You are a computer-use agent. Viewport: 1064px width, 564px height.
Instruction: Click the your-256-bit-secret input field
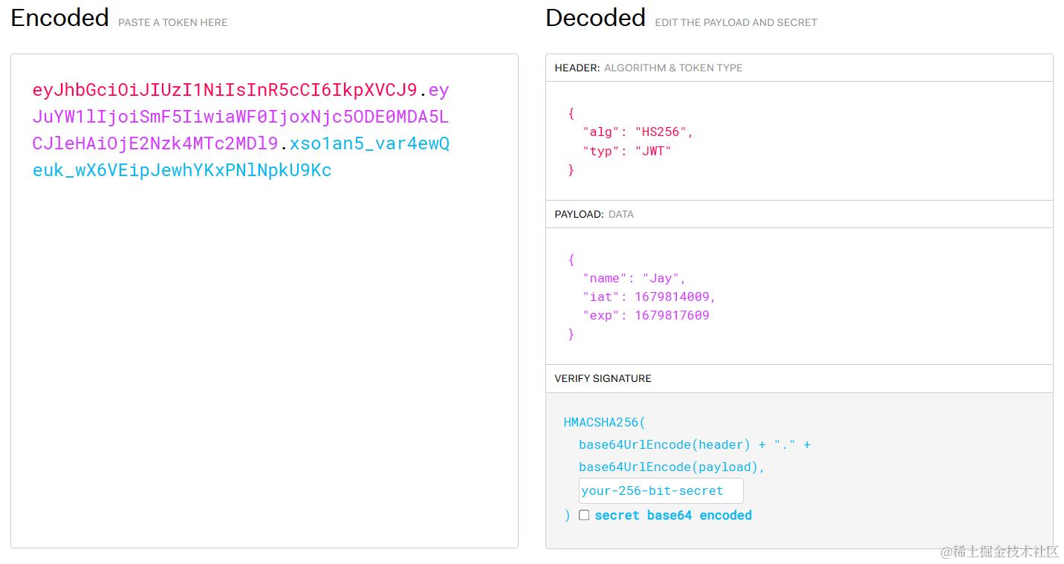tap(661, 490)
